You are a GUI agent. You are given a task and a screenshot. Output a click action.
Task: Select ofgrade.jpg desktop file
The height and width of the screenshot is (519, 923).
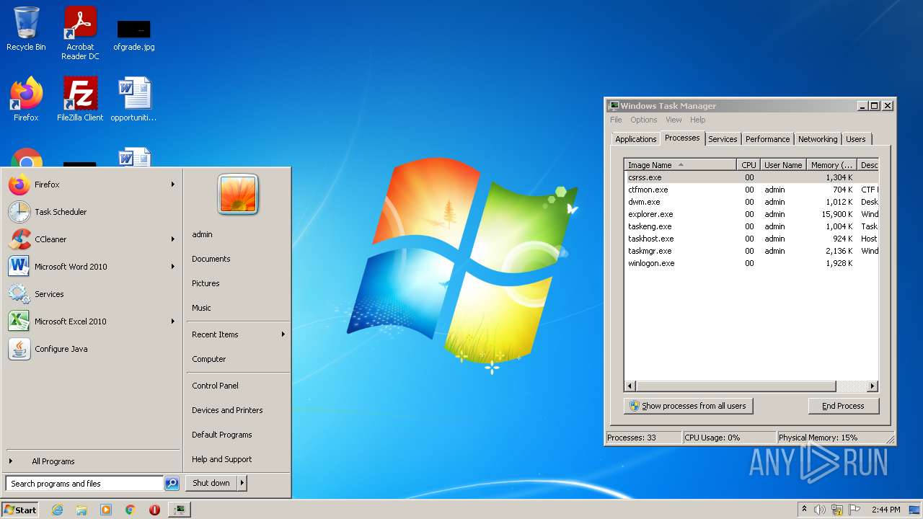pos(133,35)
